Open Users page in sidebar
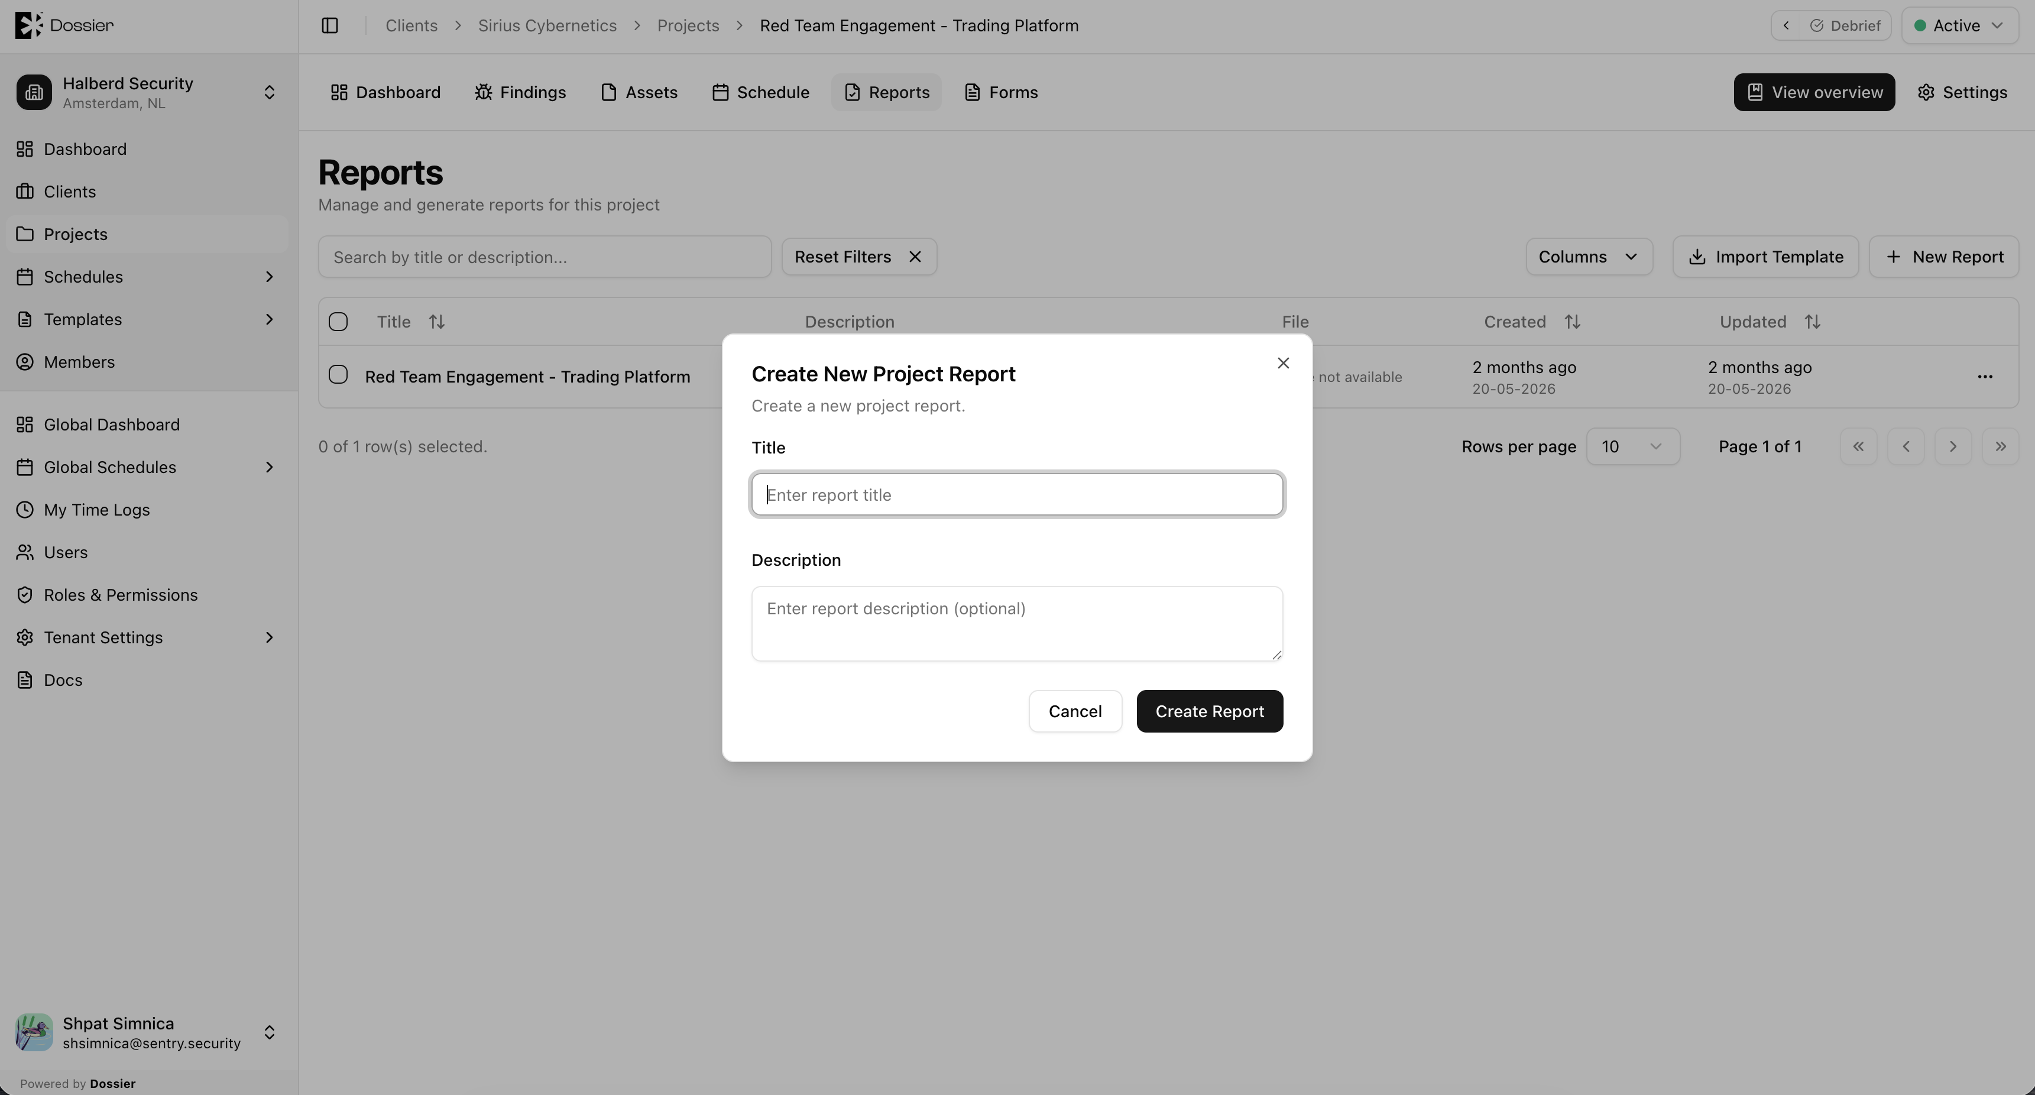This screenshot has width=2035, height=1095. pos(147,552)
